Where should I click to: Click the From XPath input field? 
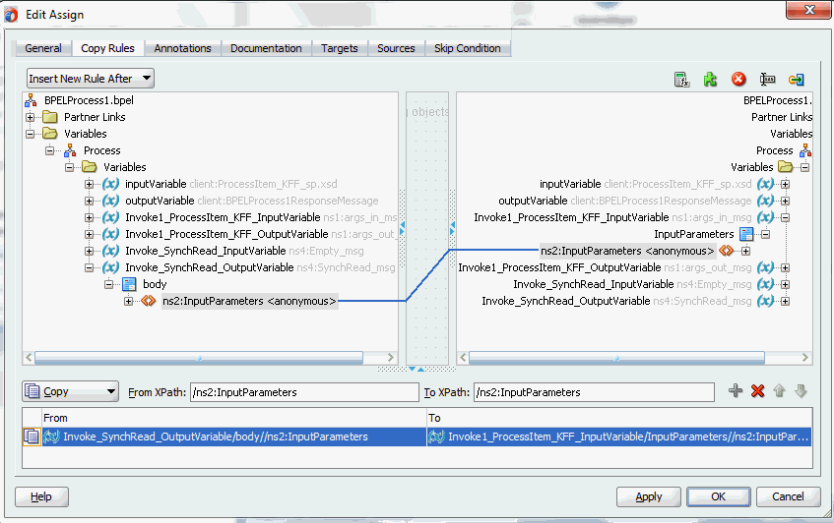point(304,392)
